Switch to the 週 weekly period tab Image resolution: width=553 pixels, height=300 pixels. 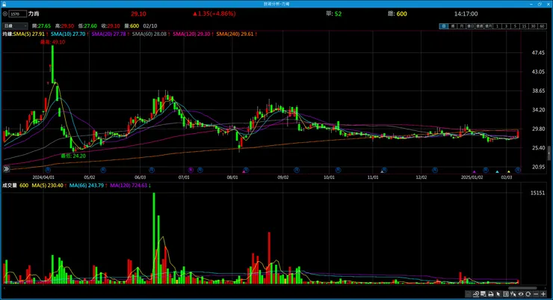(452, 26)
